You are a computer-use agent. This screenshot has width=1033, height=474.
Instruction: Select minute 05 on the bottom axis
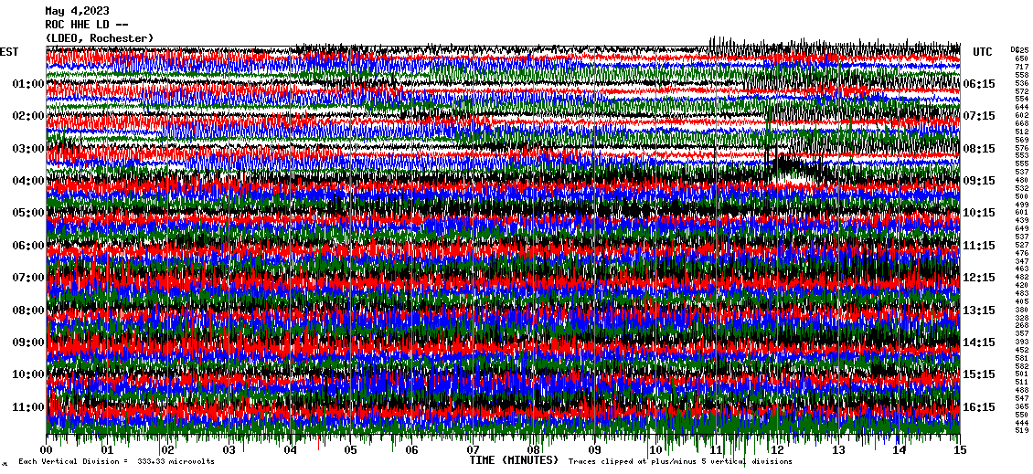coord(351,450)
